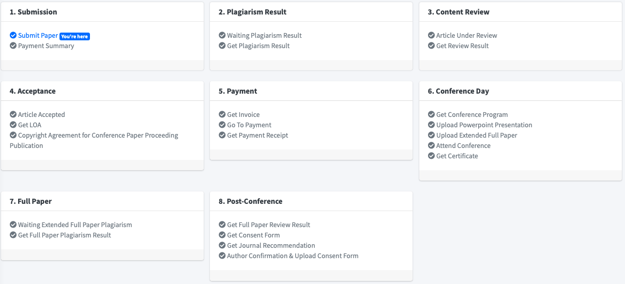Select Upload Extended Full Paper item
The image size is (625, 284).
[477, 135]
